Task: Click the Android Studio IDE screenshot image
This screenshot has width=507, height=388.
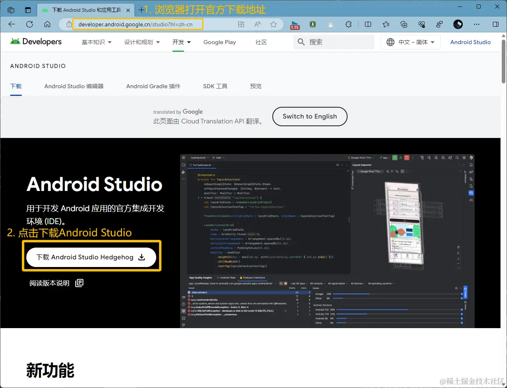Action: coord(327,241)
